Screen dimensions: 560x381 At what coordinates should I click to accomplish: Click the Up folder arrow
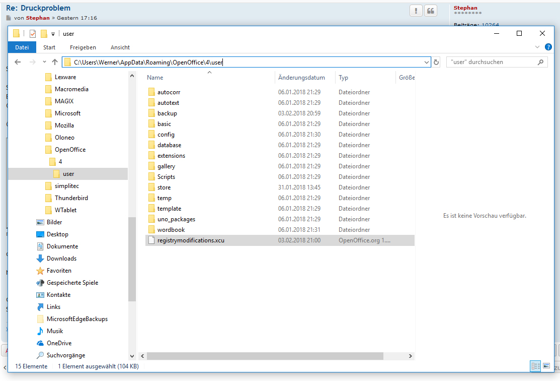coord(55,62)
